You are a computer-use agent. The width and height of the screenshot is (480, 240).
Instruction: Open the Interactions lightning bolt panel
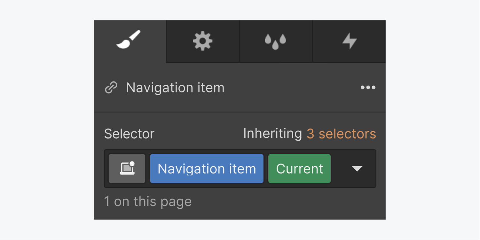tap(349, 41)
